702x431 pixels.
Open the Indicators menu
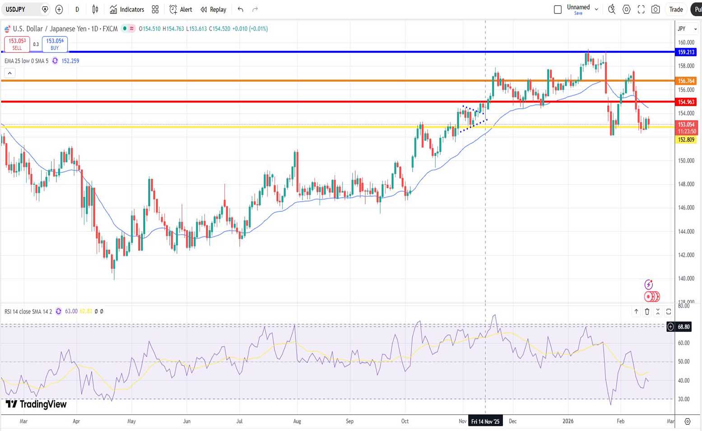point(127,9)
